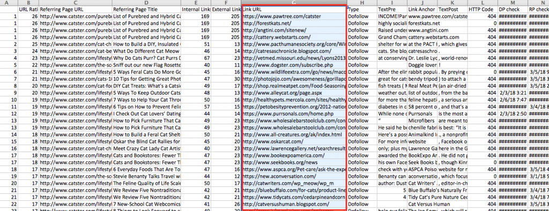Select anchor cell 'Doggie lover'
The height and width of the screenshot is (211, 549).
[x=422, y=65]
